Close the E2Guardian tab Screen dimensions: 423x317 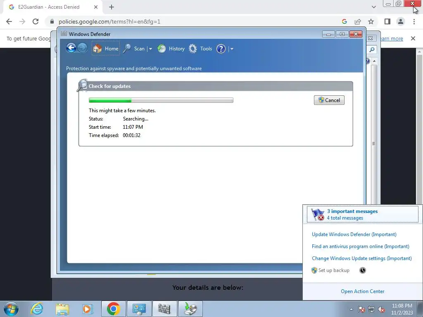pyautogui.click(x=96, y=7)
